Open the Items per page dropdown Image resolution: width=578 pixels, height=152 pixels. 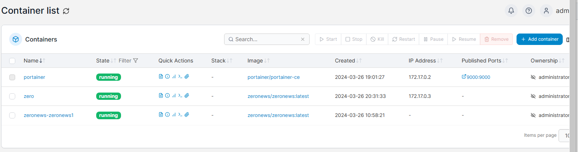click(x=564, y=135)
